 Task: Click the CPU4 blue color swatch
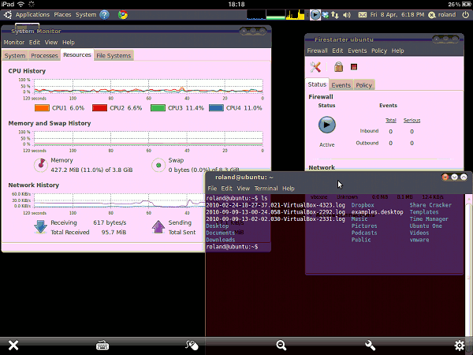point(216,108)
